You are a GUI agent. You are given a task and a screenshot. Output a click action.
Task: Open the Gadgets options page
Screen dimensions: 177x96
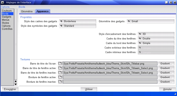7,17
